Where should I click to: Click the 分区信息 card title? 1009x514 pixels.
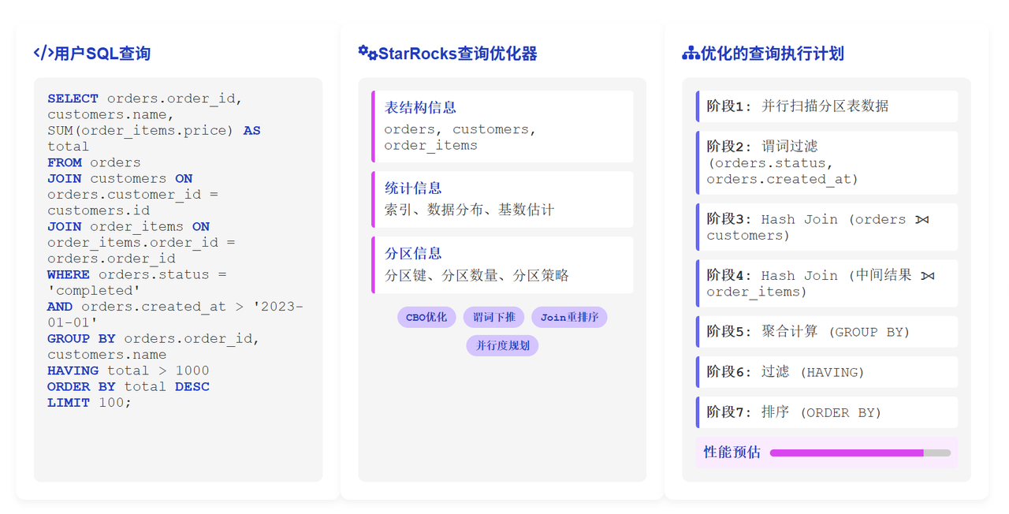413,254
